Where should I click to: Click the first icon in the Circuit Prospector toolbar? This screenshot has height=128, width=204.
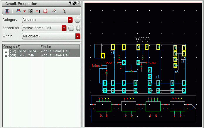tap(7, 11)
